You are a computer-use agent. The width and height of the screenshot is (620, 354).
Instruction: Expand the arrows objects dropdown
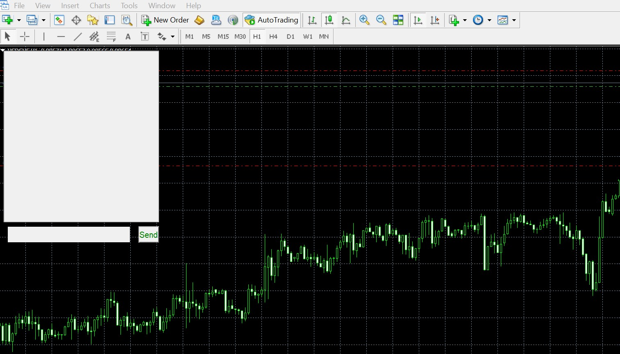(x=173, y=36)
